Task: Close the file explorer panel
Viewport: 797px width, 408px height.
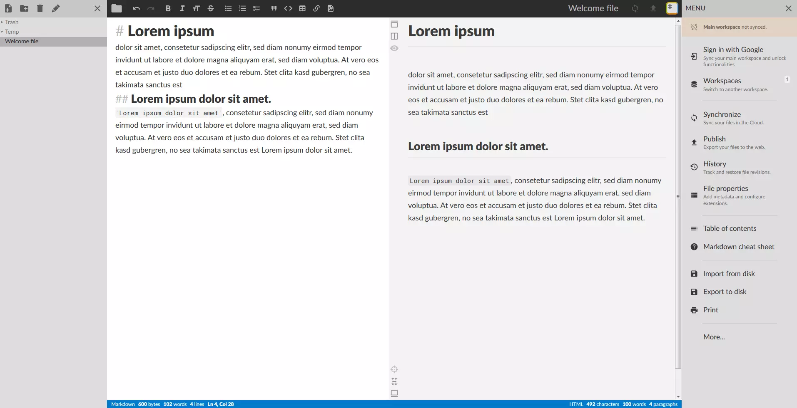Action: pos(97,8)
